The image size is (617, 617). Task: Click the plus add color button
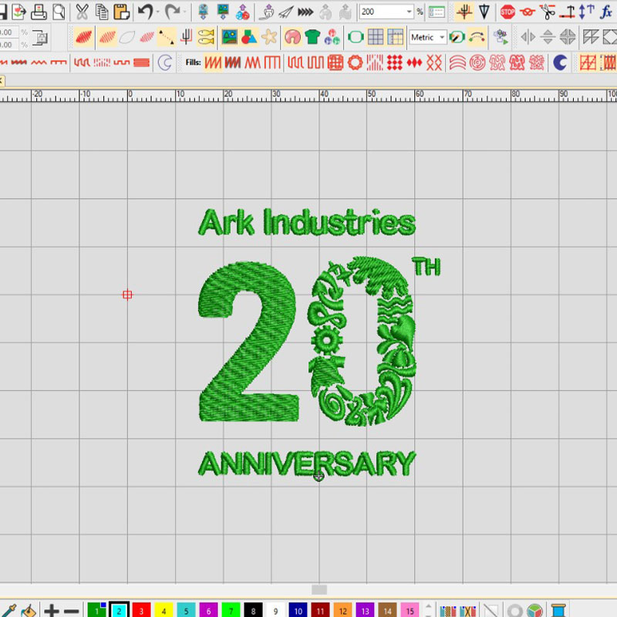52,611
